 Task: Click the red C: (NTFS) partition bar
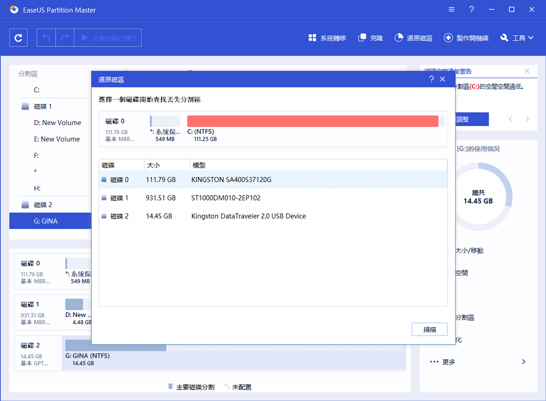(x=313, y=121)
